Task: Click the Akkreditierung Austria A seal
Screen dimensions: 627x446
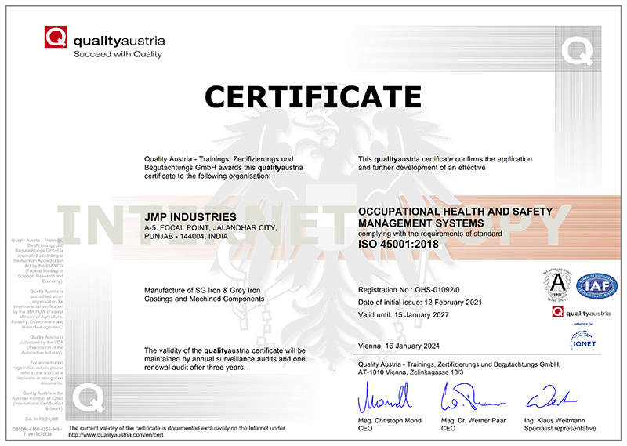Action: click(557, 285)
